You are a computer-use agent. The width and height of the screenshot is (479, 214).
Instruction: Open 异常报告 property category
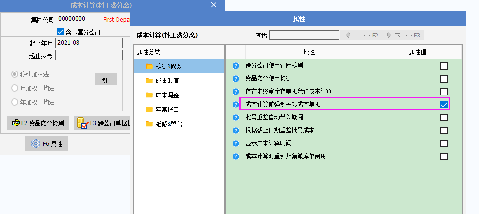[x=179, y=109]
